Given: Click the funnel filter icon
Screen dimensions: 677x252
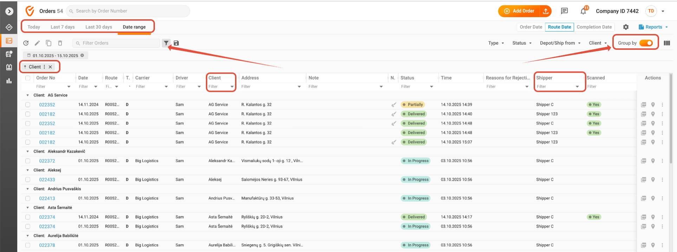Looking at the screenshot, I should (x=166, y=43).
